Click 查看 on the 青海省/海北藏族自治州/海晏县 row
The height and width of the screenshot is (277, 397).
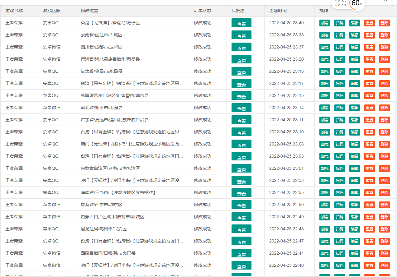(x=241, y=60)
